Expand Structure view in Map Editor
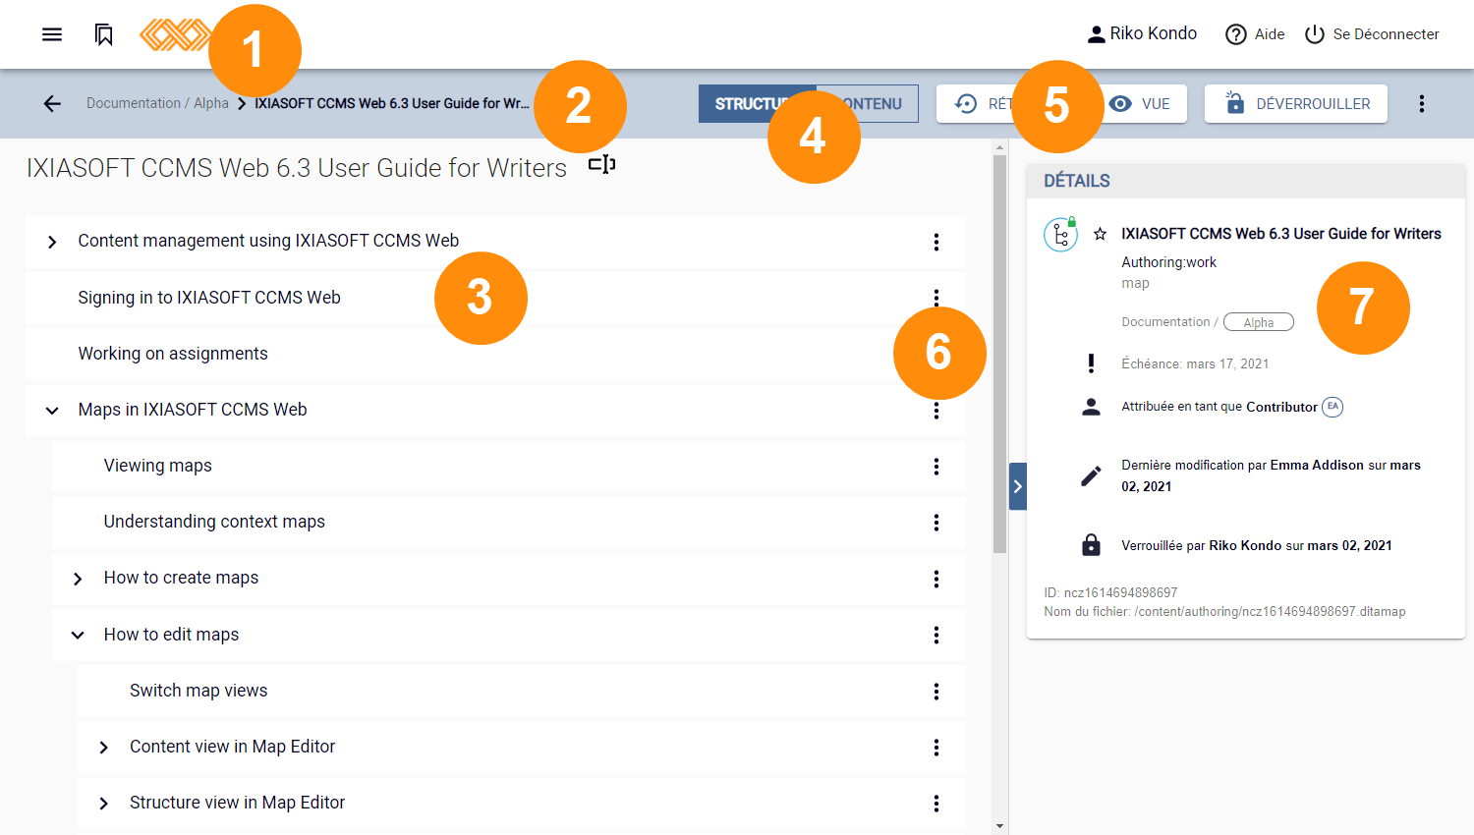 (103, 804)
